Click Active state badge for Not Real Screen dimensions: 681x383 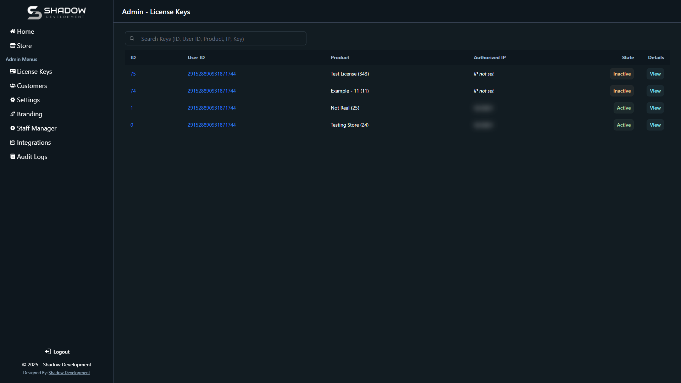pyautogui.click(x=623, y=108)
